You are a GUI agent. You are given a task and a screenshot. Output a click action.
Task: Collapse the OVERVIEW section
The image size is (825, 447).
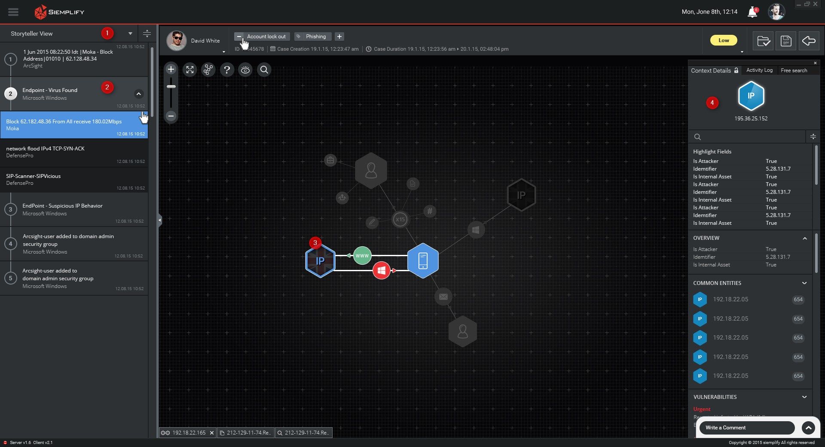point(805,238)
